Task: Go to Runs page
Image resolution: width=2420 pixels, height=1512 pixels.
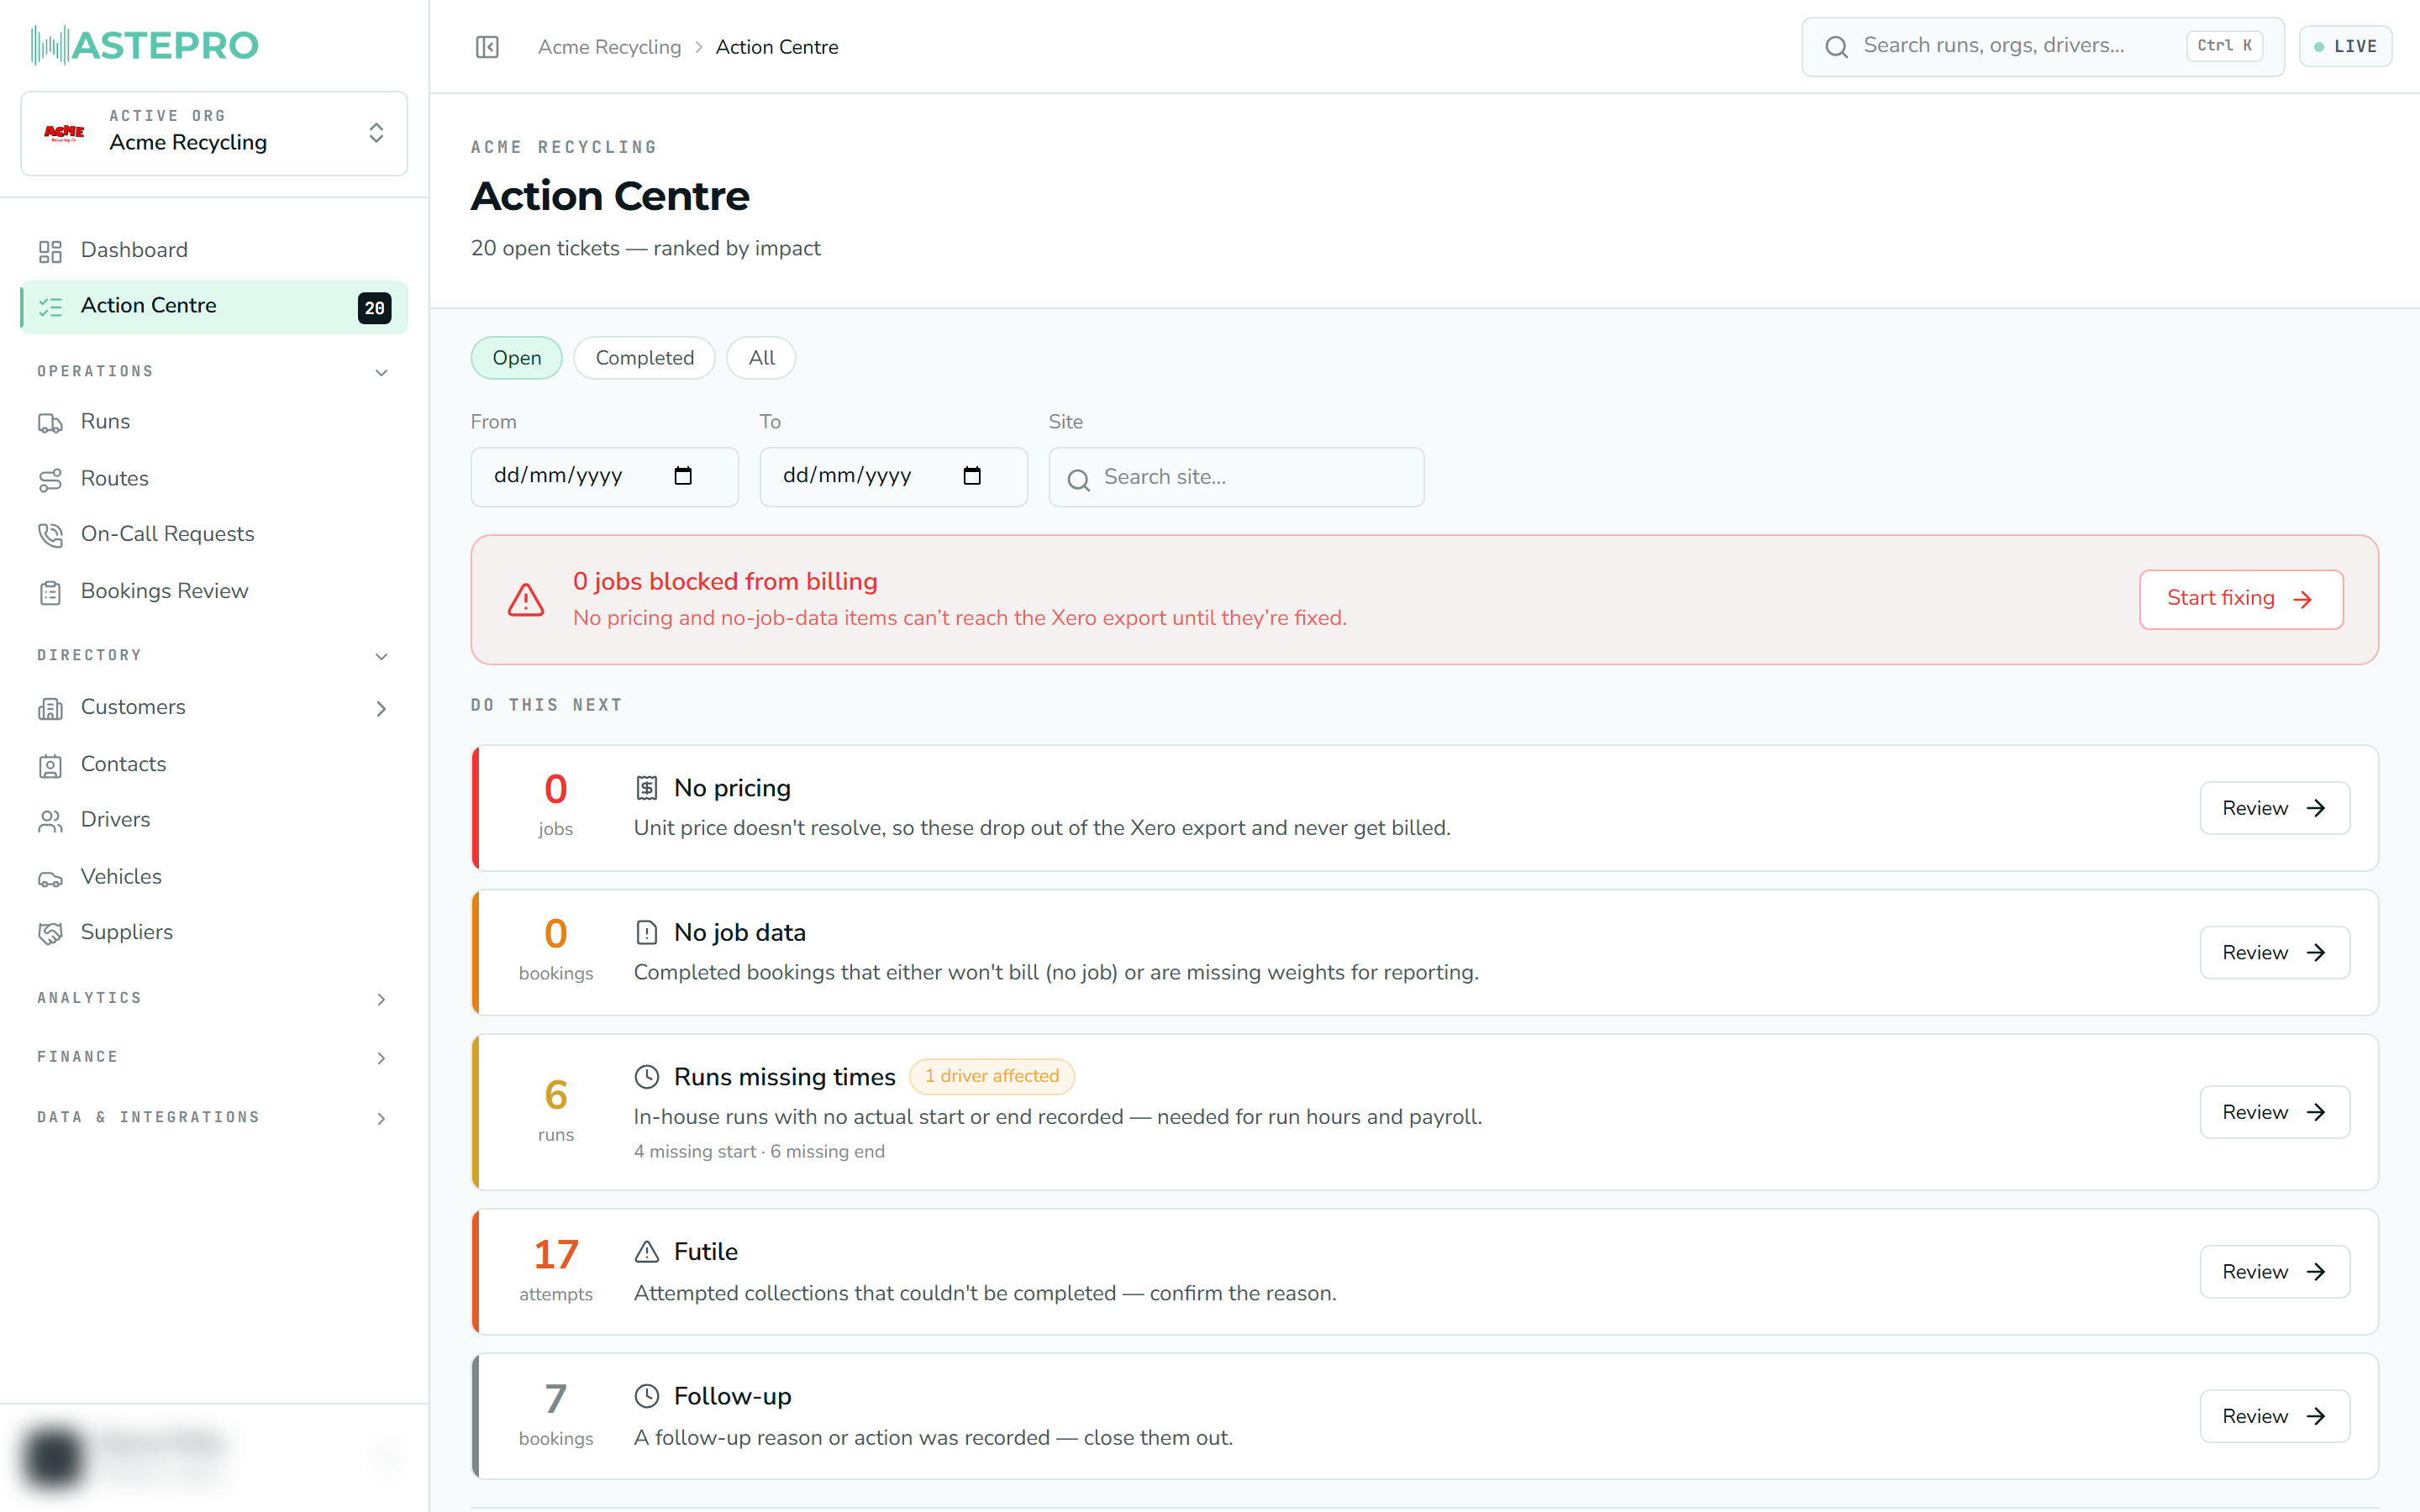Action: click(214, 422)
